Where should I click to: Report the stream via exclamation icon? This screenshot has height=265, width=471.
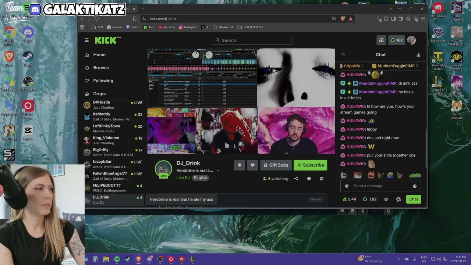point(309,179)
